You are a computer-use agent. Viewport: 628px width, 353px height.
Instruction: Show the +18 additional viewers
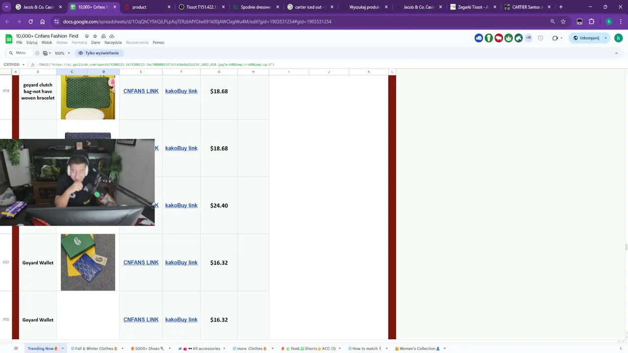pos(528,38)
